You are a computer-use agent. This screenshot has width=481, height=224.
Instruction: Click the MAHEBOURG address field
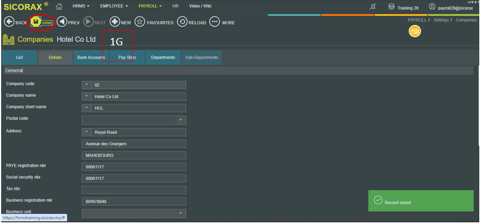click(134, 155)
